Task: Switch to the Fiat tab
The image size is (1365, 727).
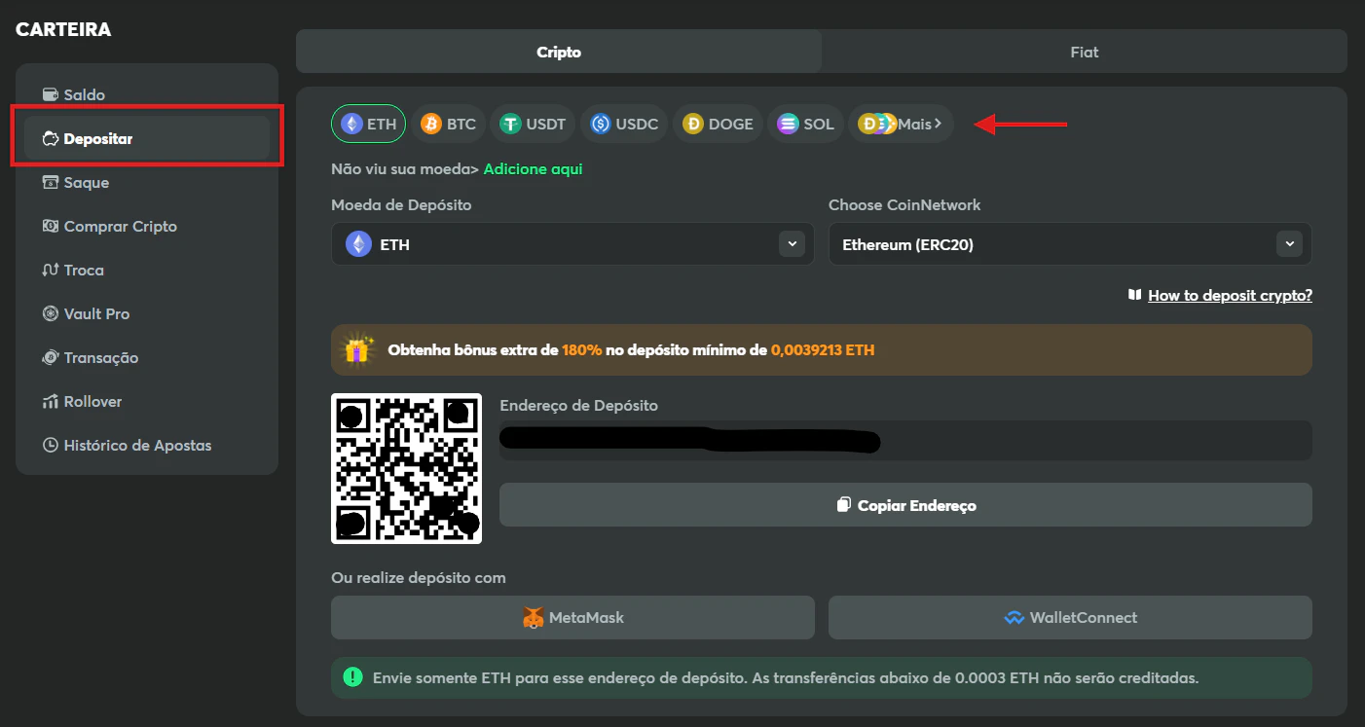Action: [x=1084, y=52]
